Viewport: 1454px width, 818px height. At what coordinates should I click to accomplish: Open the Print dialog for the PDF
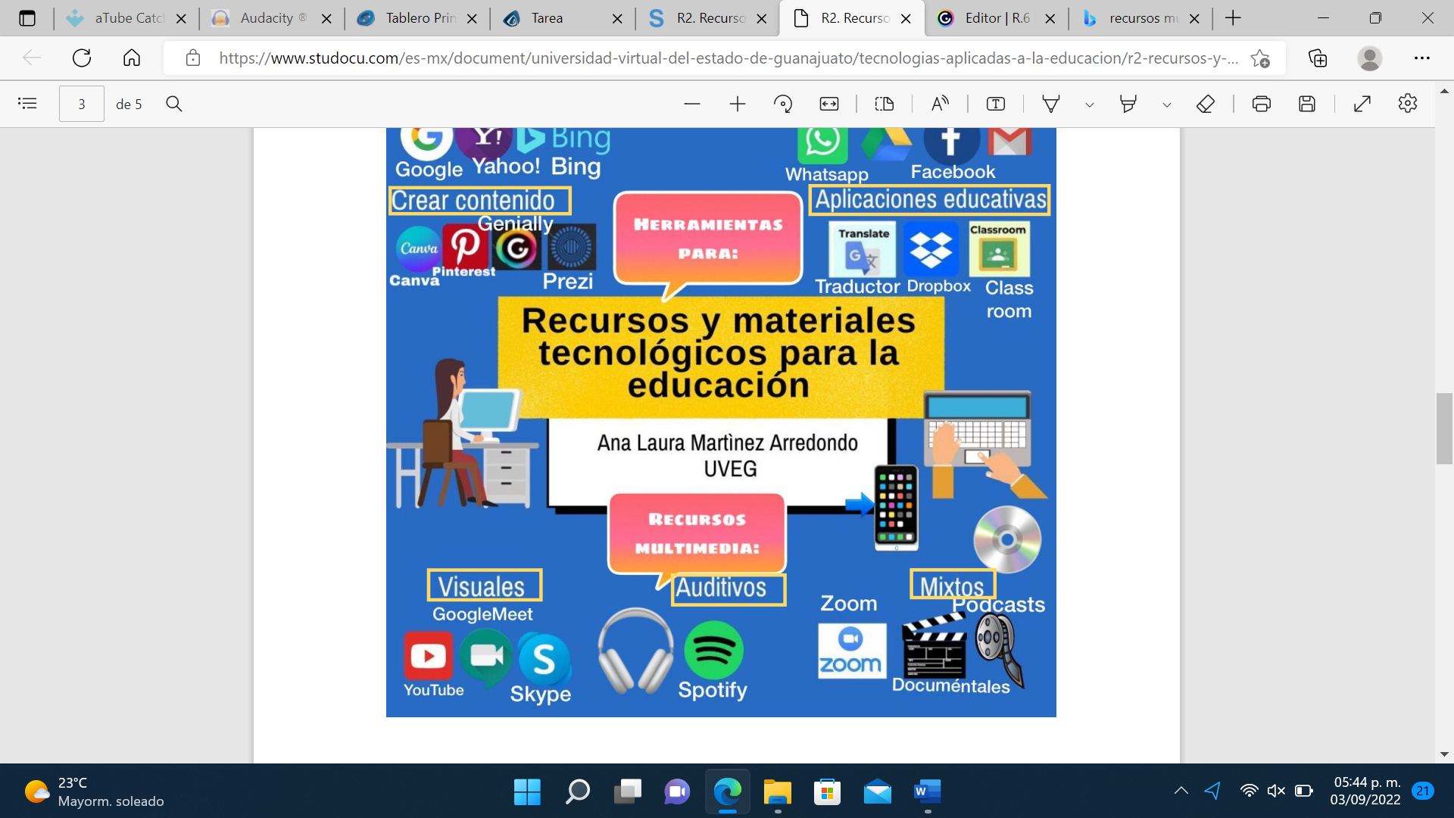tap(1262, 104)
